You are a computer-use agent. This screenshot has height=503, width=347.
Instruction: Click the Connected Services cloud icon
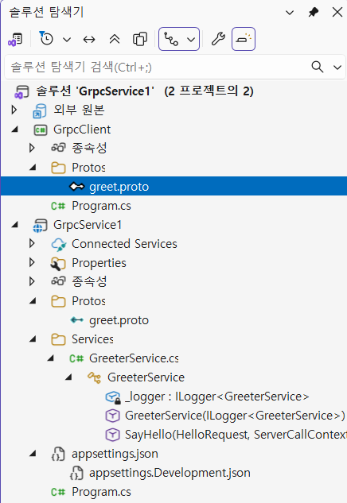click(58, 245)
